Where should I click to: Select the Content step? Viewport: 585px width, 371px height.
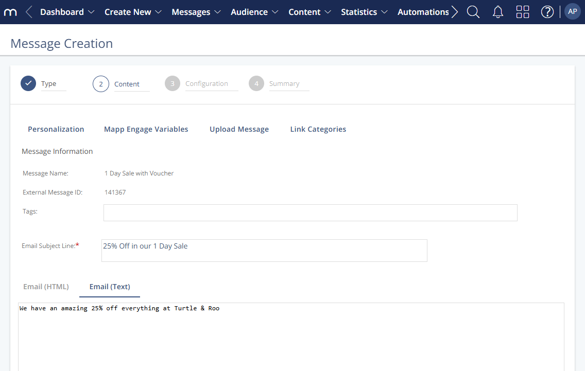point(121,84)
